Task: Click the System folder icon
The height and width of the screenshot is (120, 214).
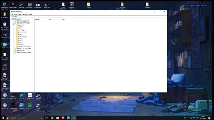Action: click(x=17, y=43)
